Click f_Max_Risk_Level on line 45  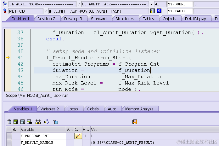[x=144, y=83]
